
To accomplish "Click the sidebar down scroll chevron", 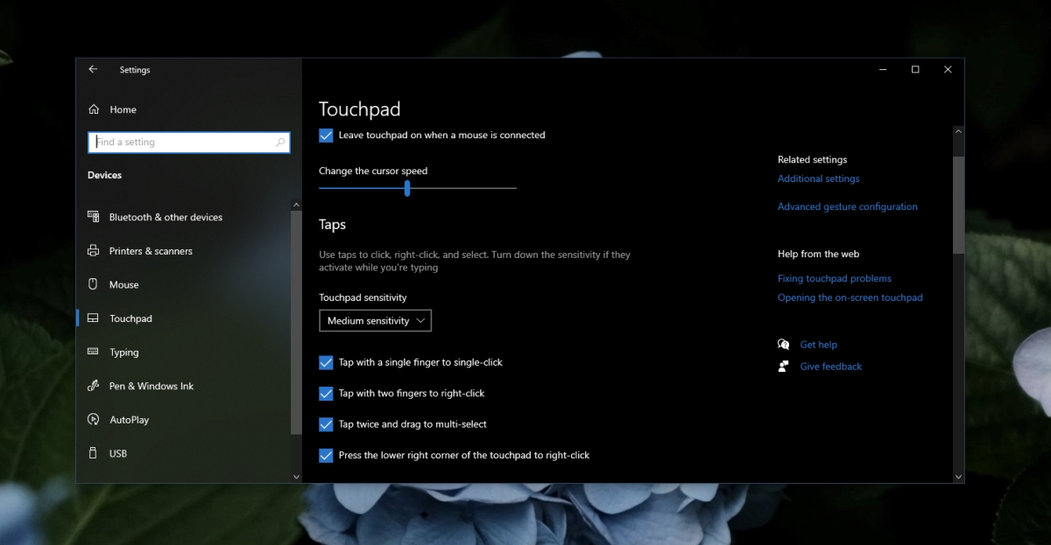I will 296,477.
